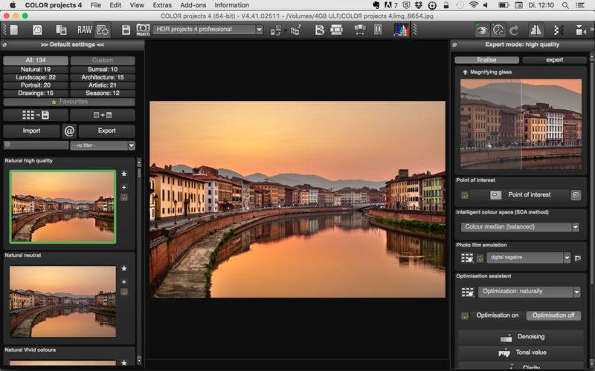Open the post-processing settings gear icon
This screenshot has height=371, width=595.
(x=103, y=30)
